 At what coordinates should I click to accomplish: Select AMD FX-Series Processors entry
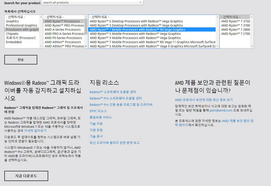point(63,38)
